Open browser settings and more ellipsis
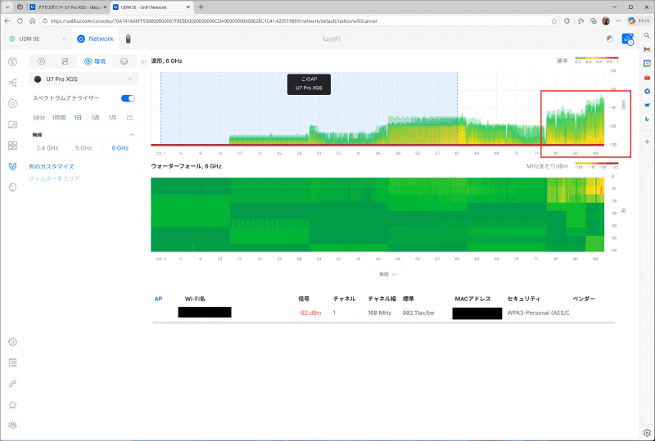The height and width of the screenshot is (441, 655). coord(618,21)
